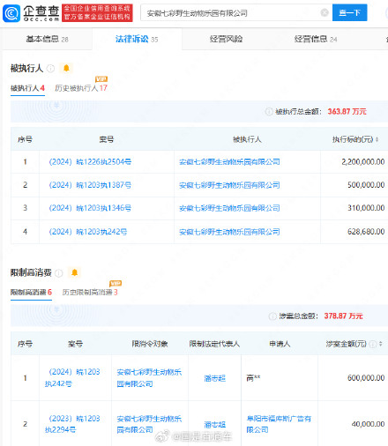Clear the search box with the X icon
The width and height of the screenshot is (388, 446).
[x=325, y=12]
